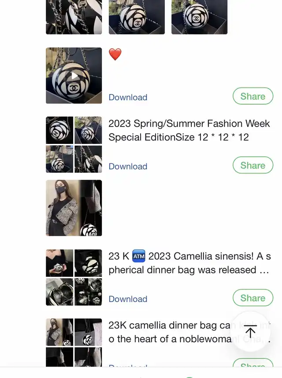Open the '2023 Camellia sinensis' post text
This screenshot has width=282, height=378.
[189, 263]
